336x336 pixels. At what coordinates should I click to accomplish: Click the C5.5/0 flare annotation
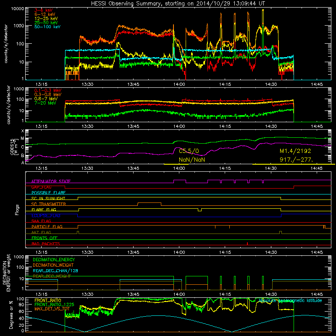pos(189,151)
